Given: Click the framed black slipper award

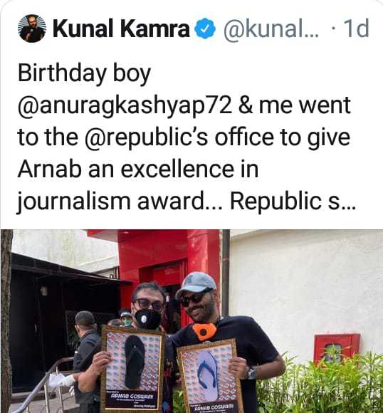Looking at the screenshot, I should point(133,368).
